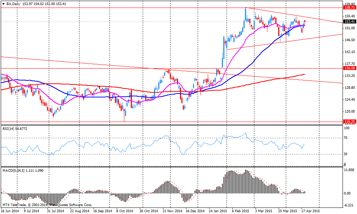Click the 146.50 price axis label
The height and width of the screenshot is (214, 357).
pyautogui.click(x=350, y=40)
